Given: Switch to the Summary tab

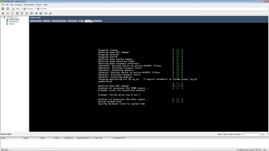Looking at the screenshot, I should click(x=47, y=21).
